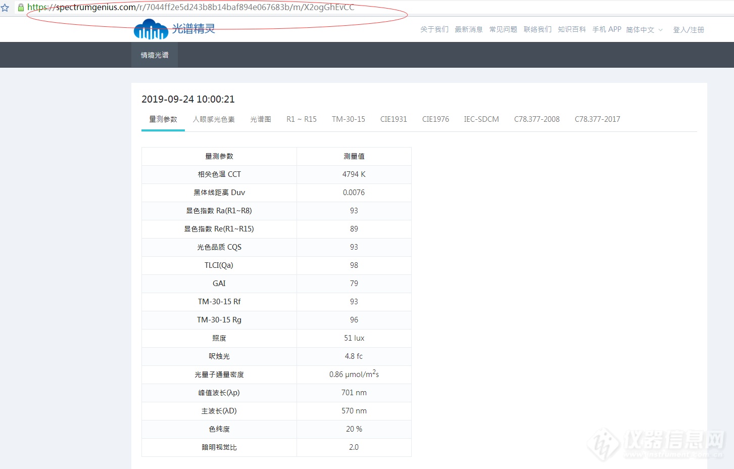The height and width of the screenshot is (469, 734).
Task: Click the browser address bar URL
Action: (x=191, y=8)
